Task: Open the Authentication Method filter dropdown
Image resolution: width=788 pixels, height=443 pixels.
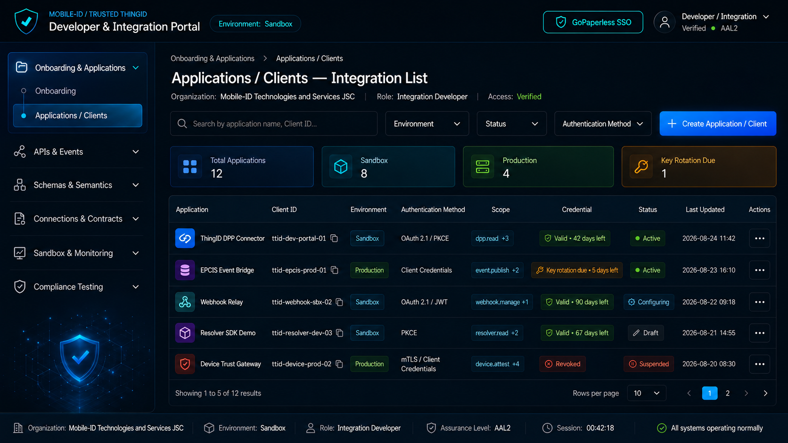Action: tap(603, 124)
